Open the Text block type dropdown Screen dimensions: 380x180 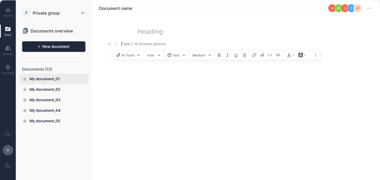(176, 55)
